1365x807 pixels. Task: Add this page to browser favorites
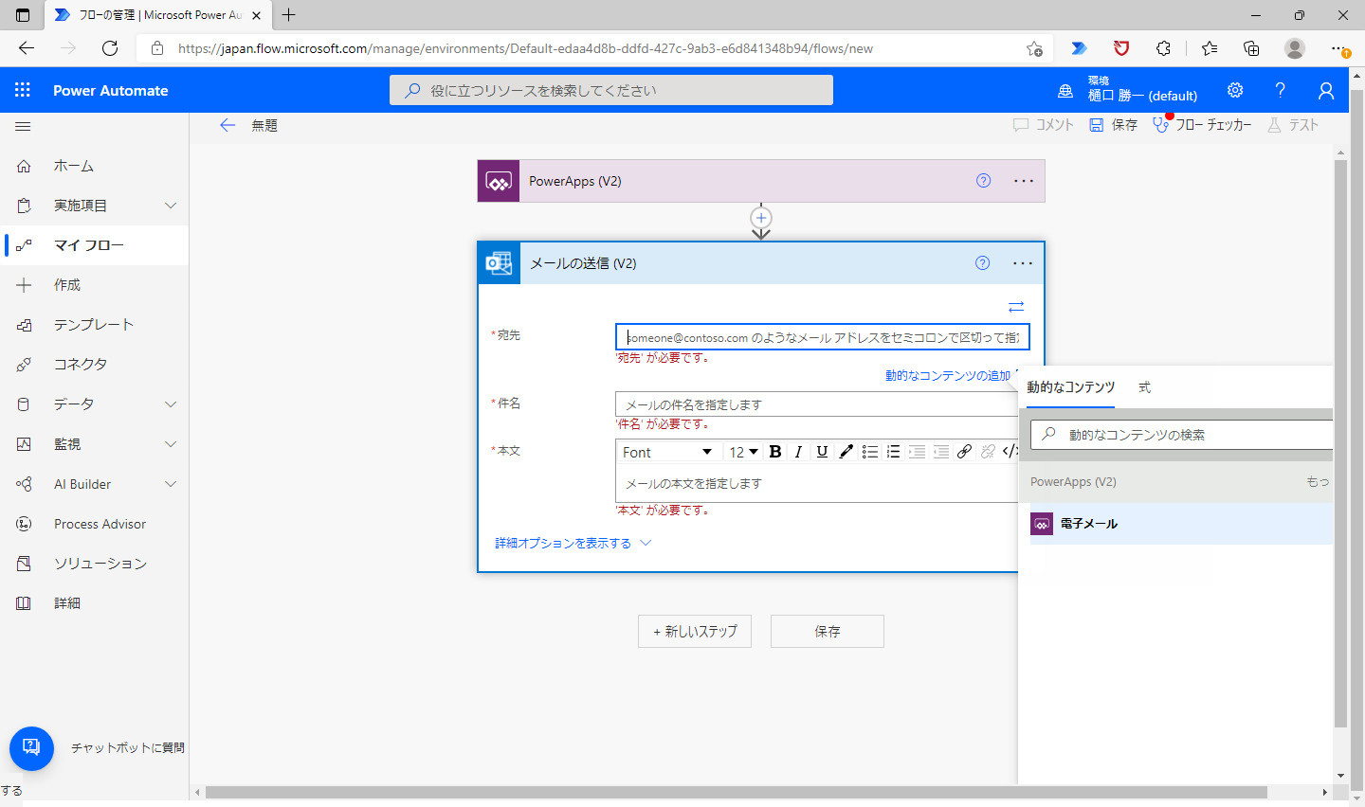(x=1034, y=48)
